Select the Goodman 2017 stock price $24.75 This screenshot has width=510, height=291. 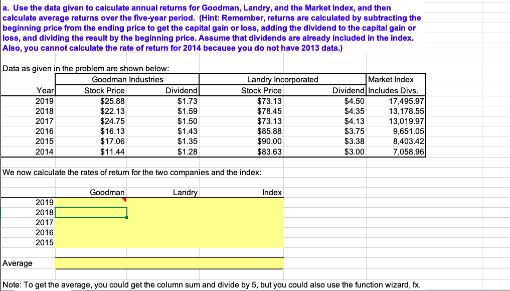[112, 121]
